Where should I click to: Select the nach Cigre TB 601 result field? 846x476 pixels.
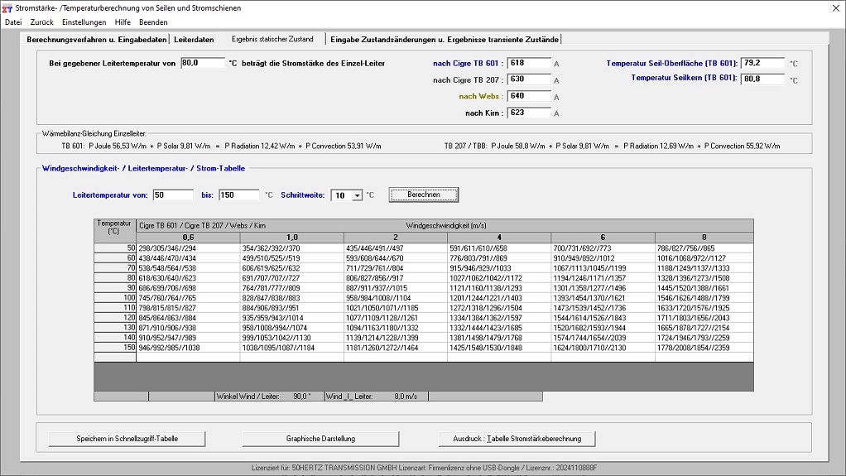(x=529, y=64)
